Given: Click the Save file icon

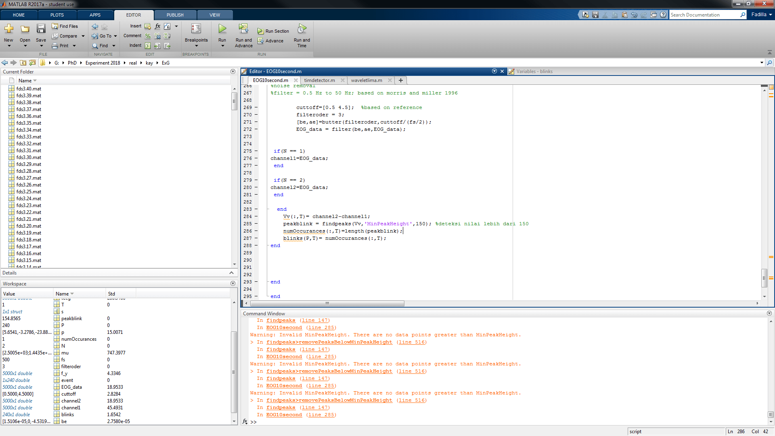Looking at the screenshot, I should click(41, 29).
